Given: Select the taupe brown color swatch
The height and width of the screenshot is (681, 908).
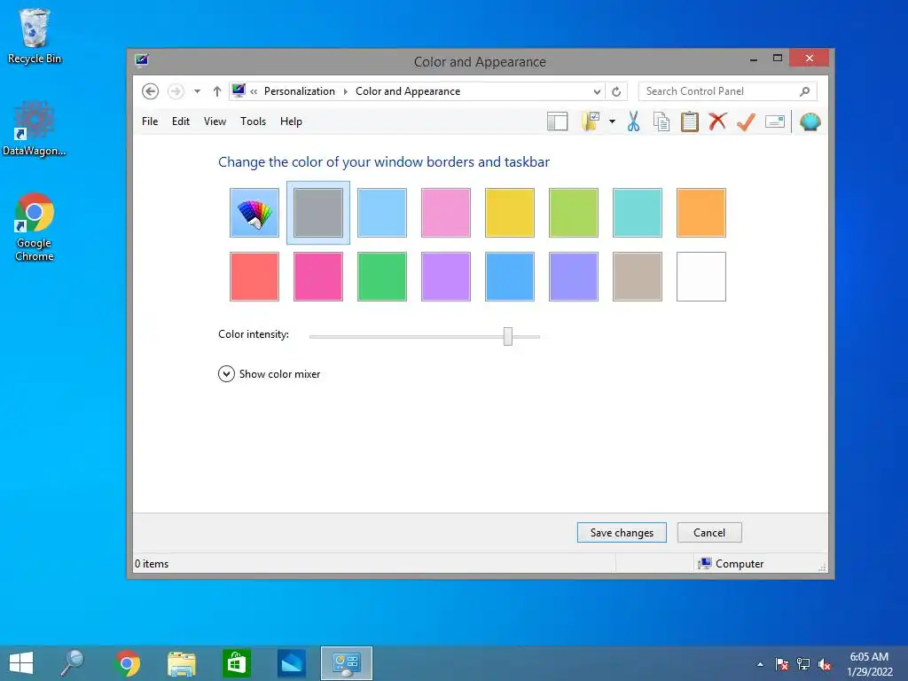Looking at the screenshot, I should click(x=637, y=277).
